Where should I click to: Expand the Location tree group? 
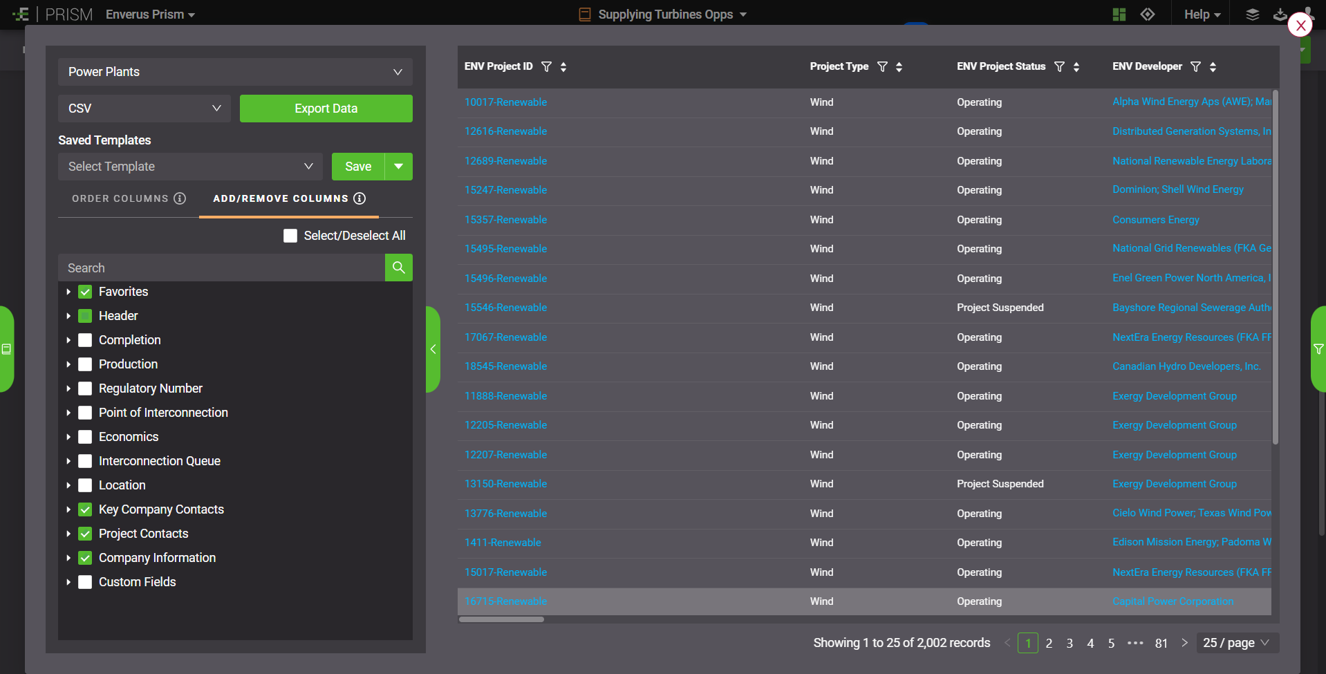pyautogui.click(x=68, y=485)
